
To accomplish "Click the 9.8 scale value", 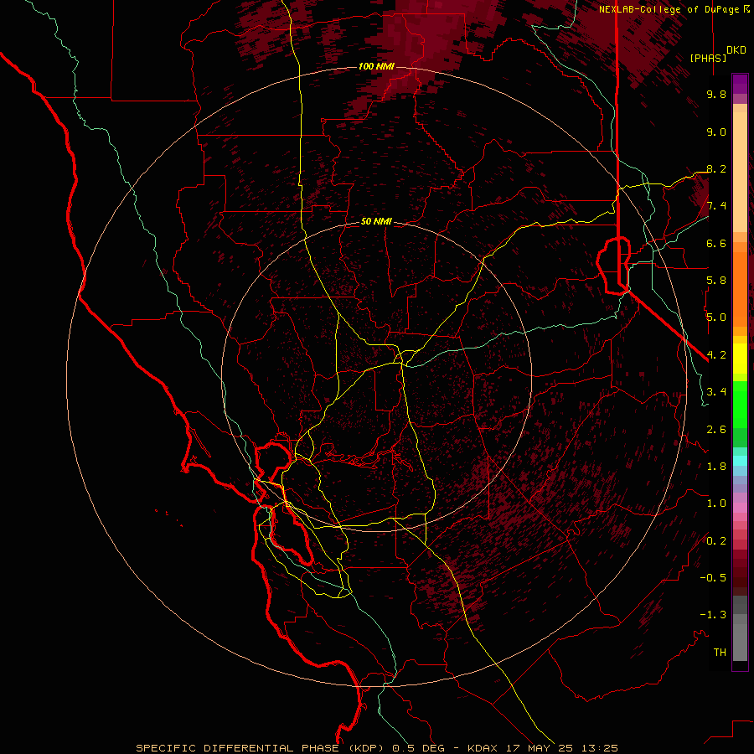I will pos(716,95).
